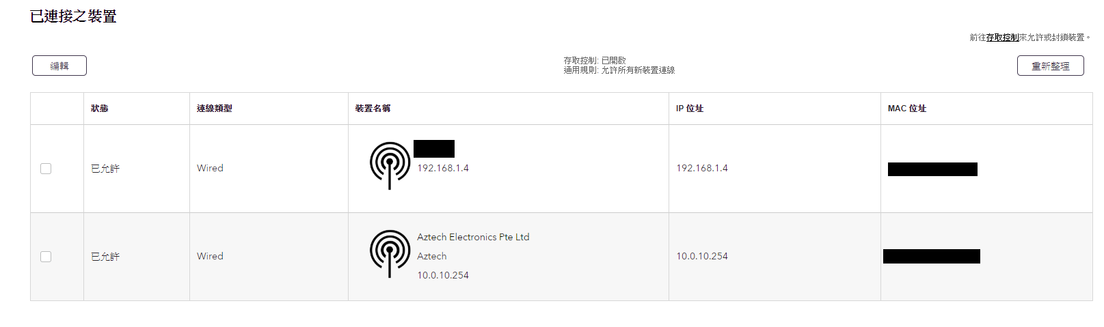1104x327 pixels.
Task: Click the 已允許 status in first row
Action: pyautogui.click(x=105, y=169)
